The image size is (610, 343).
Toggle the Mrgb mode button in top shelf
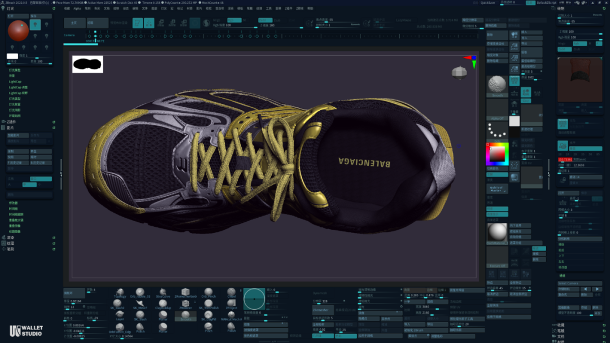pyautogui.click(x=217, y=20)
